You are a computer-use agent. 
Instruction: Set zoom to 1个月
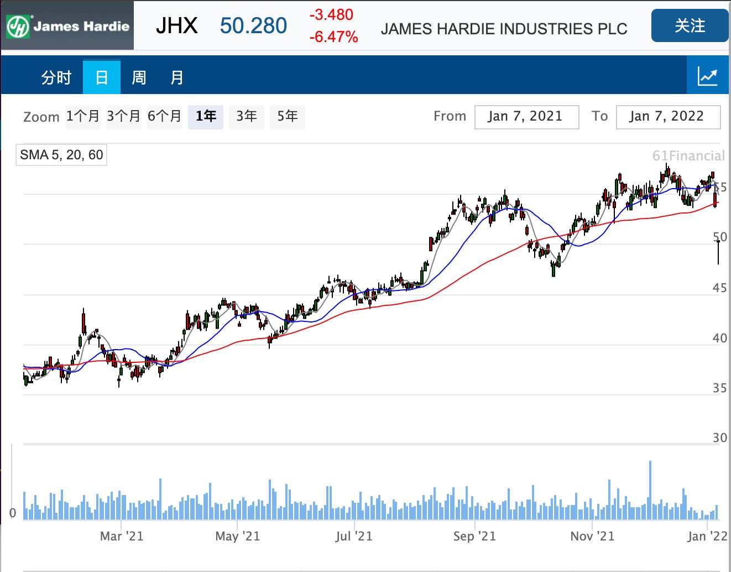(83, 116)
